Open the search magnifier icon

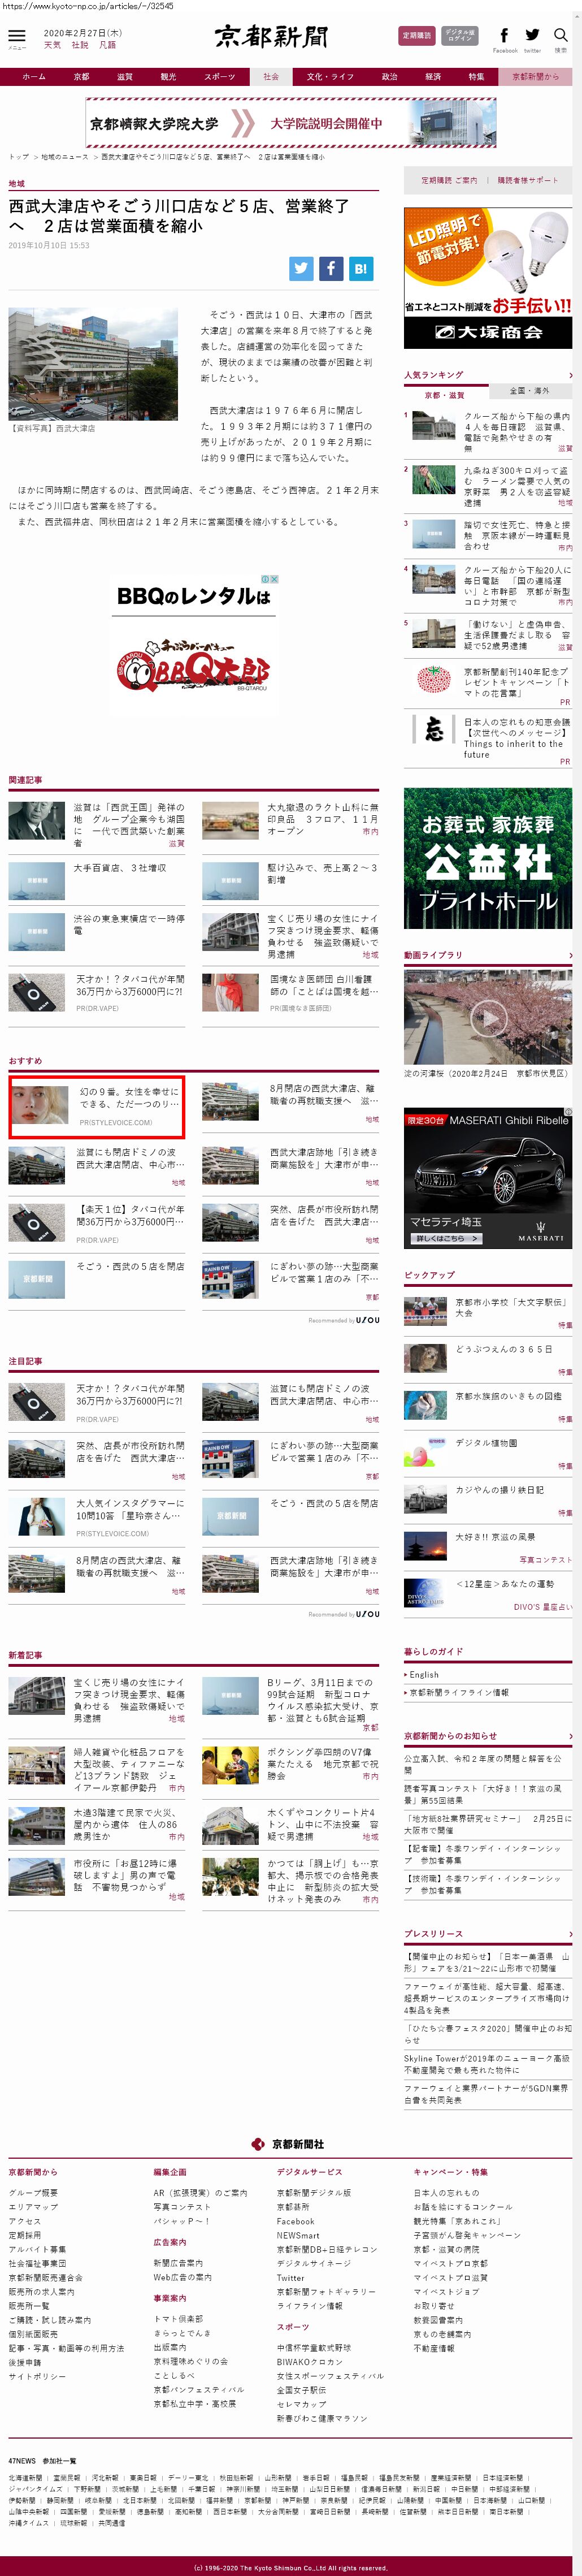(x=560, y=35)
